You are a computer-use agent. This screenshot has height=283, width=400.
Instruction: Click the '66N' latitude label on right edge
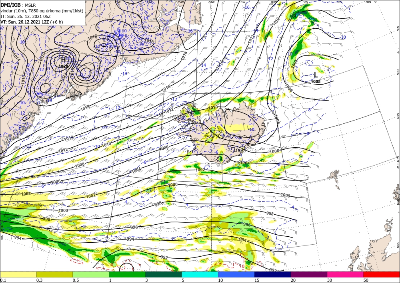pyautogui.click(x=398, y=73)
